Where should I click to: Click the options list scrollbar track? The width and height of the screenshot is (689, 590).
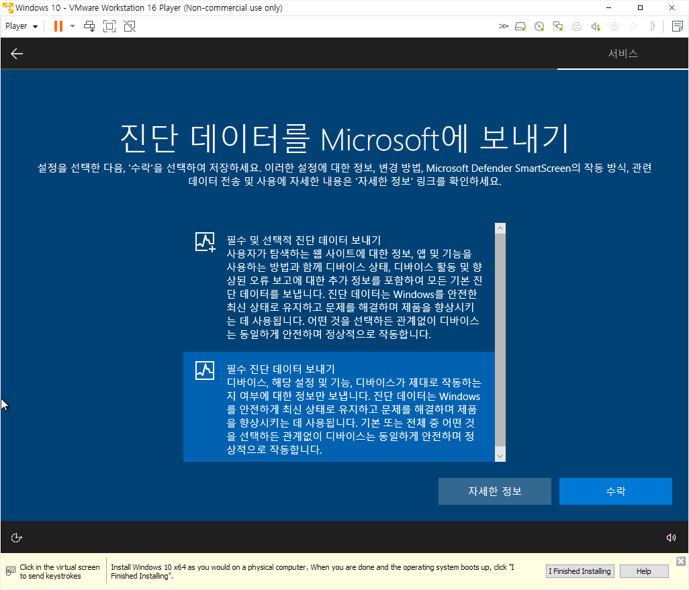pyautogui.click(x=500, y=340)
